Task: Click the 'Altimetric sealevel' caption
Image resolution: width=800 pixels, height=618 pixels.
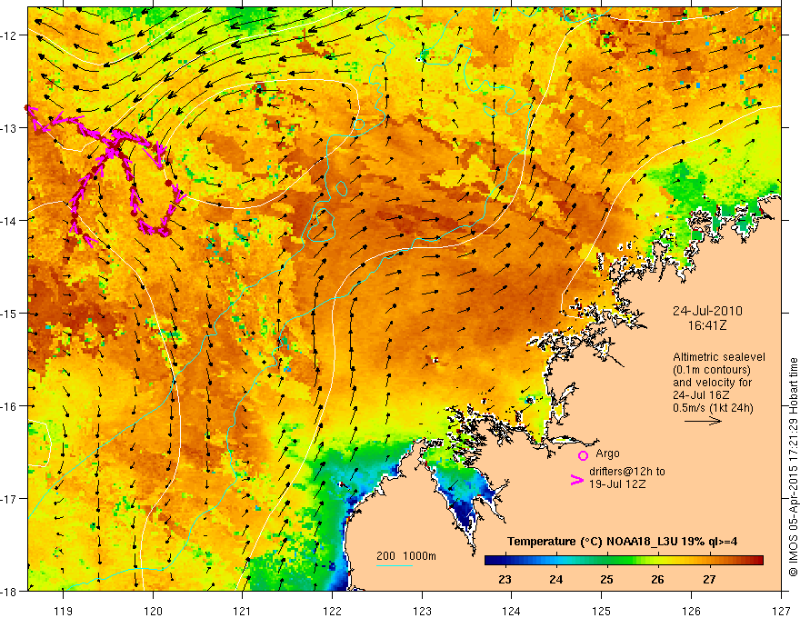Action: tap(719, 357)
